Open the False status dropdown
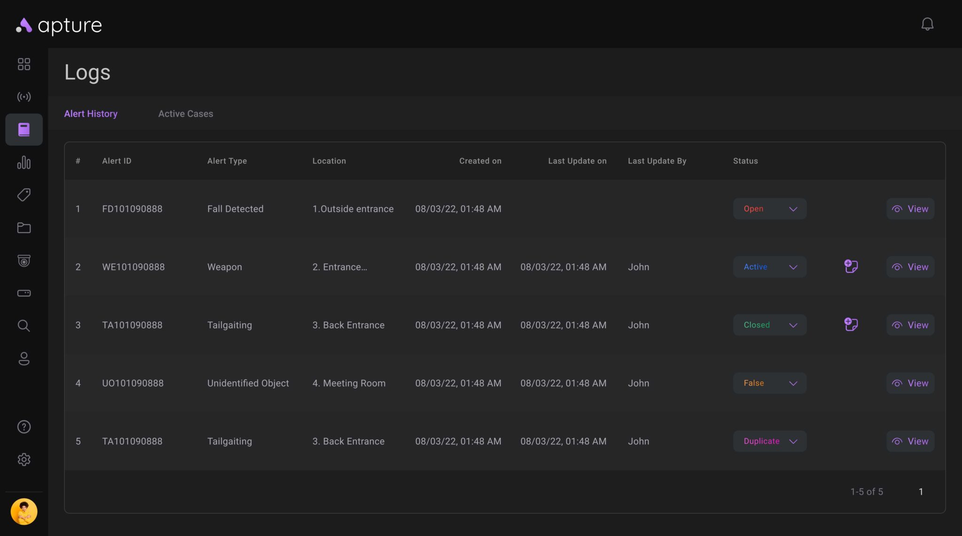 (x=769, y=383)
